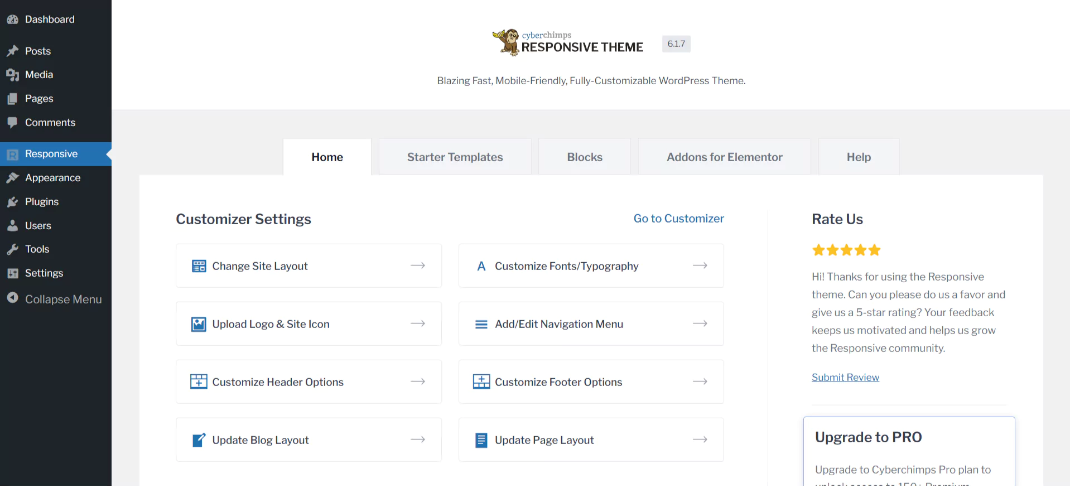
Task: Click arrow on Update Page Layout card
Action: click(x=700, y=439)
